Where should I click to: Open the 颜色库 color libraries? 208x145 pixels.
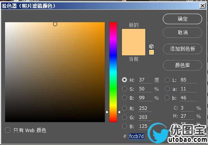[182, 65]
